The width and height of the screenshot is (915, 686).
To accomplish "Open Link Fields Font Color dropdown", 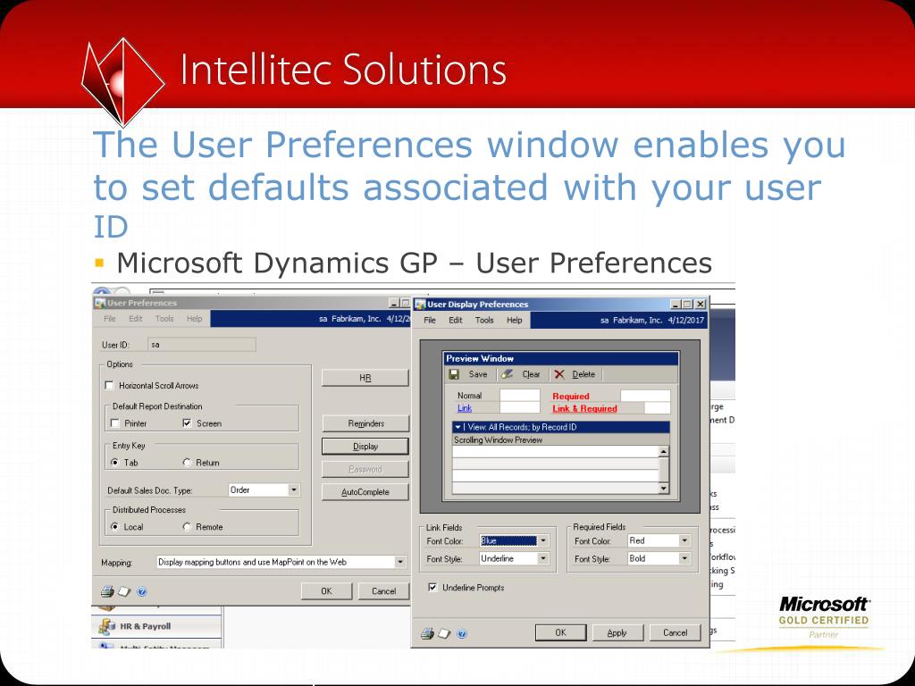I will tap(542, 540).
